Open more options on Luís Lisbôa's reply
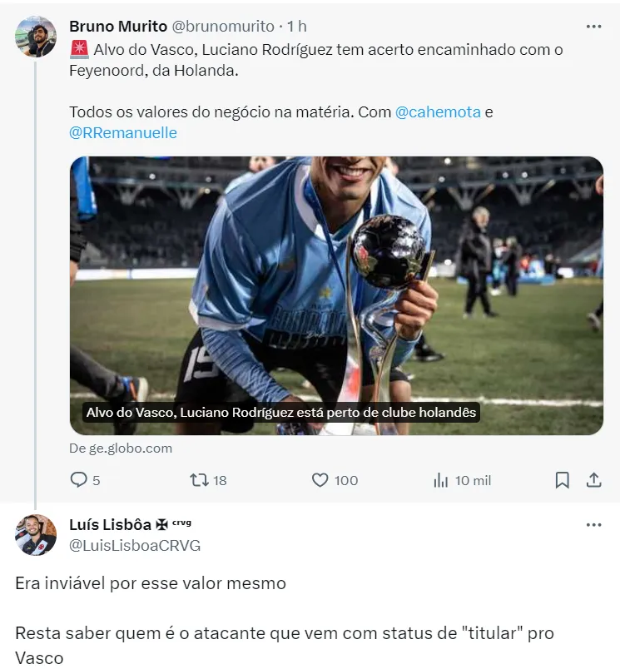Viewport: 620px width, 669px height. pos(593,525)
